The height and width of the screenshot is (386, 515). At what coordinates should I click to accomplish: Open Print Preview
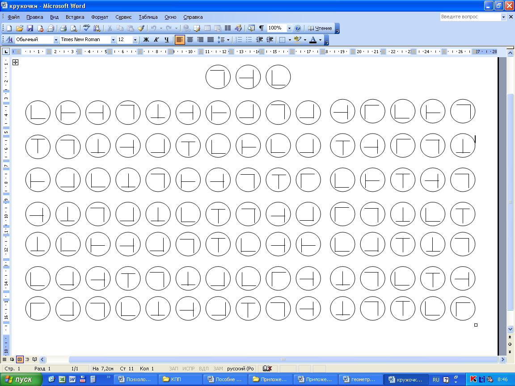point(74,28)
